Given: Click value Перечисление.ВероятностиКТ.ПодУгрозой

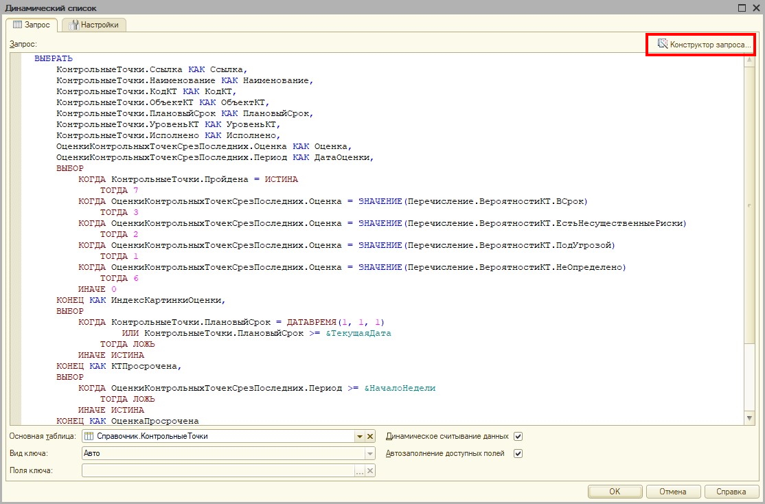Looking at the screenshot, I should click(x=511, y=245).
